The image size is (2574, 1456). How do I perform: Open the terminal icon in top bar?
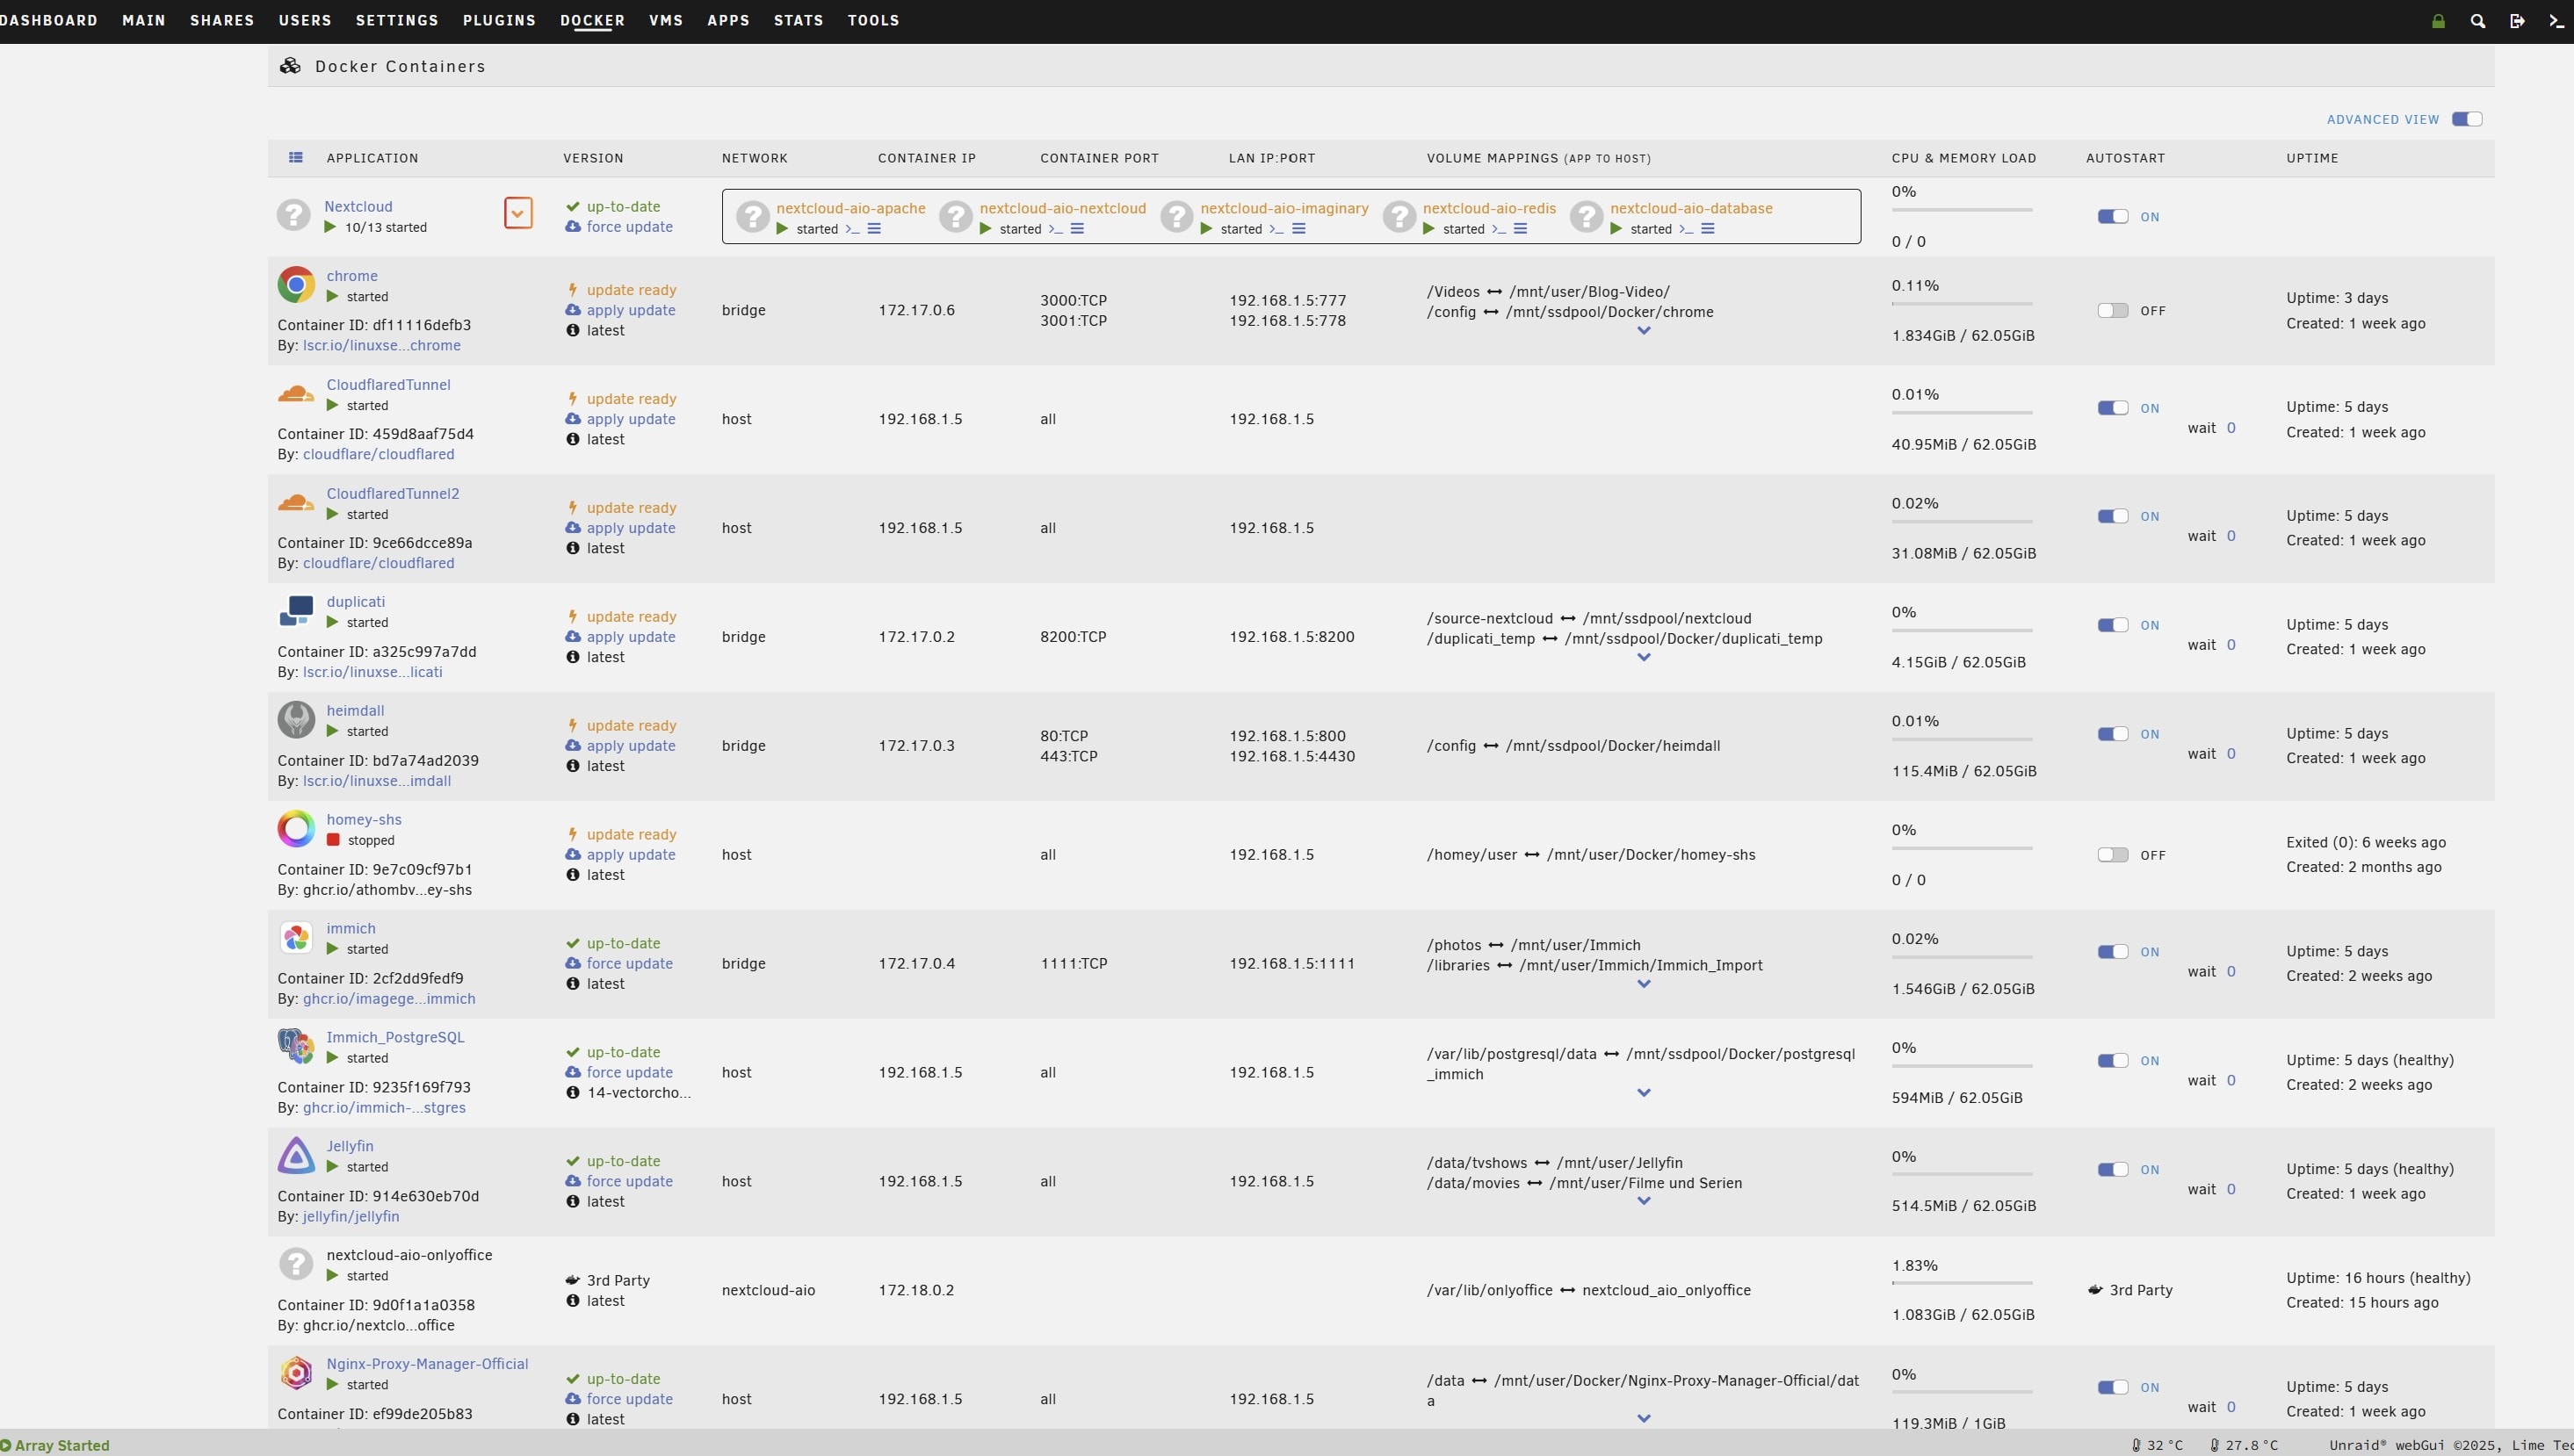click(x=2556, y=21)
